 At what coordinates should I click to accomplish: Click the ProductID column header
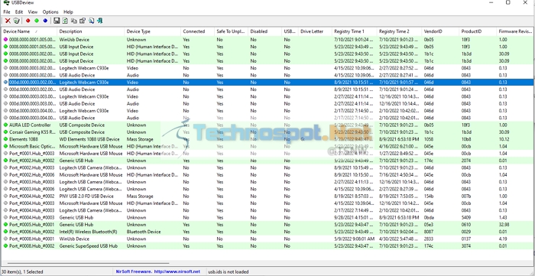478,31
